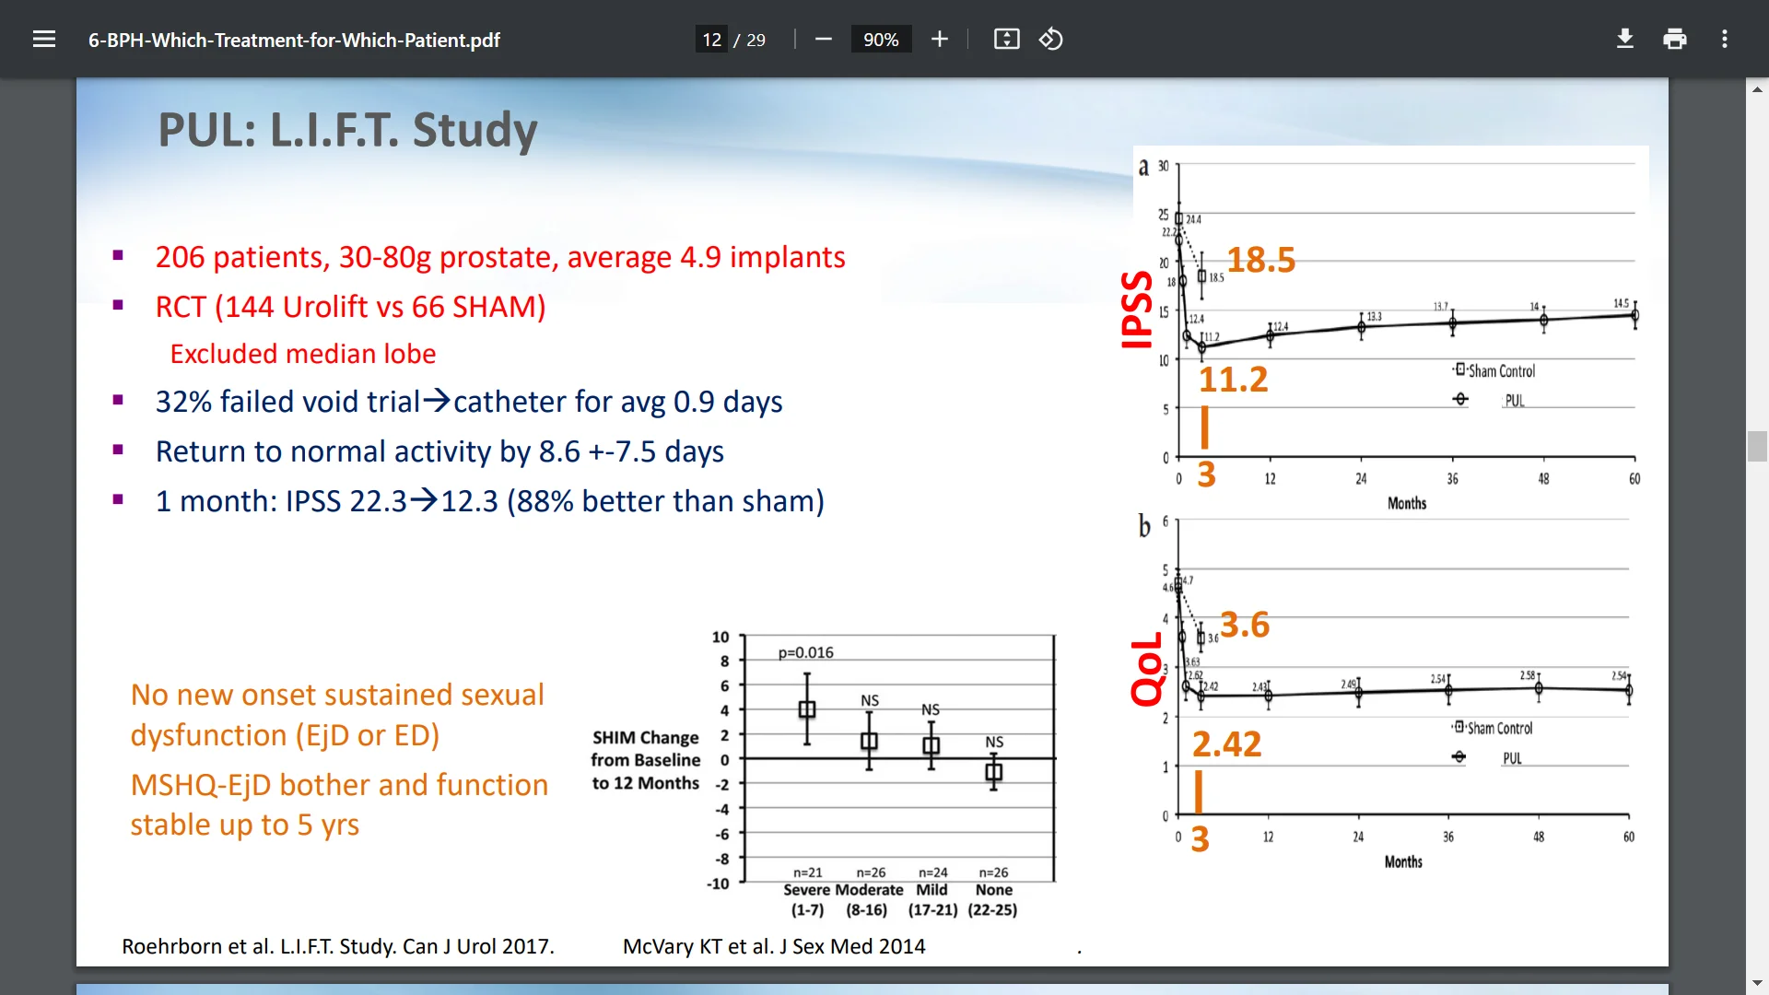Click the orange 11.2 value
The height and width of the screenshot is (995, 1769).
(x=1233, y=380)
